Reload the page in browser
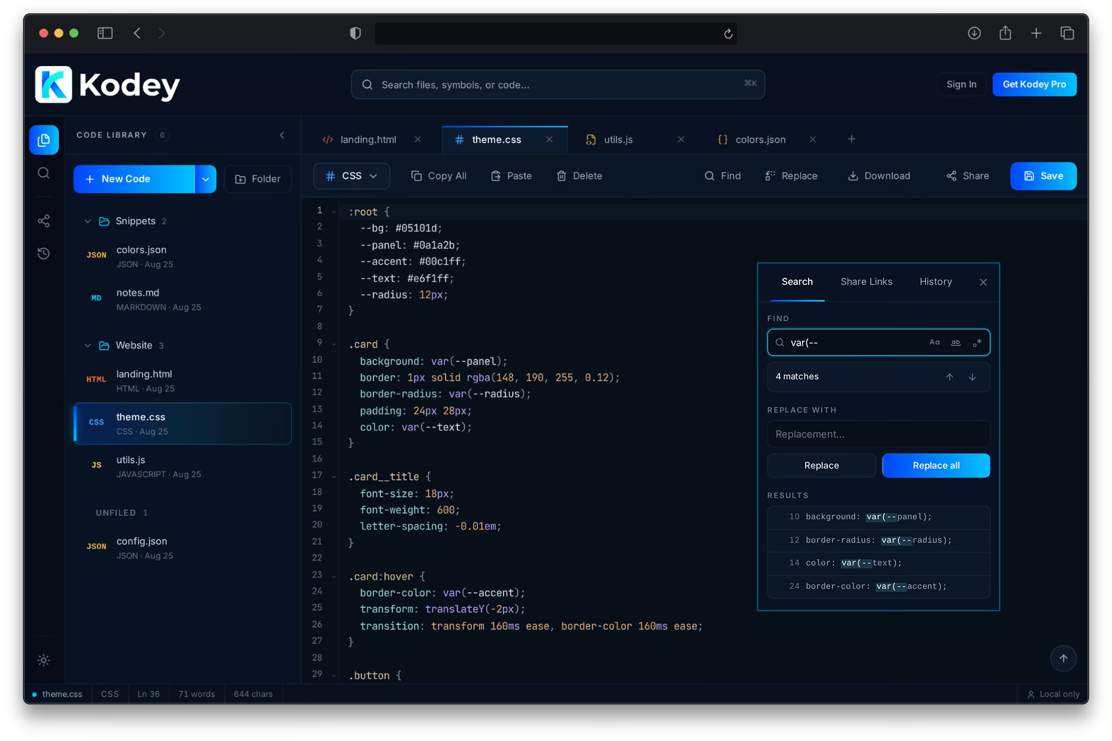Viewport: 1112px width, 741px height. [728, 34]
